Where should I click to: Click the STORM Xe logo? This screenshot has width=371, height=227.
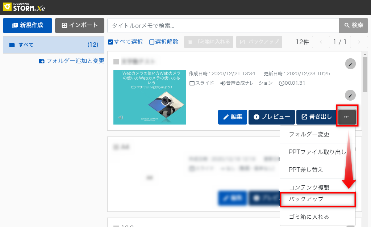click(x=24, y=7)
